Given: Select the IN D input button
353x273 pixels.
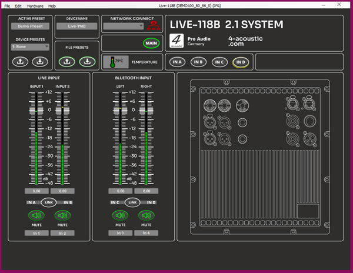Looking at the screenshot, I should click(x=239, y=62).
